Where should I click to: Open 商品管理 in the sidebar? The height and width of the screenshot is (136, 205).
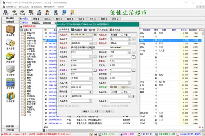(11, 31)
